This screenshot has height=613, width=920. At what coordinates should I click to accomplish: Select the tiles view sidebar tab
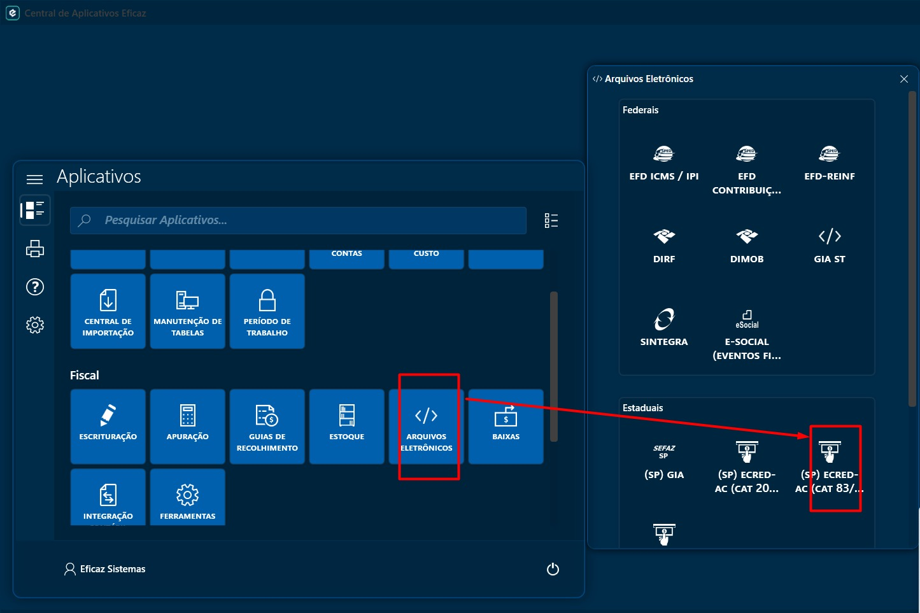click(34, 210)
